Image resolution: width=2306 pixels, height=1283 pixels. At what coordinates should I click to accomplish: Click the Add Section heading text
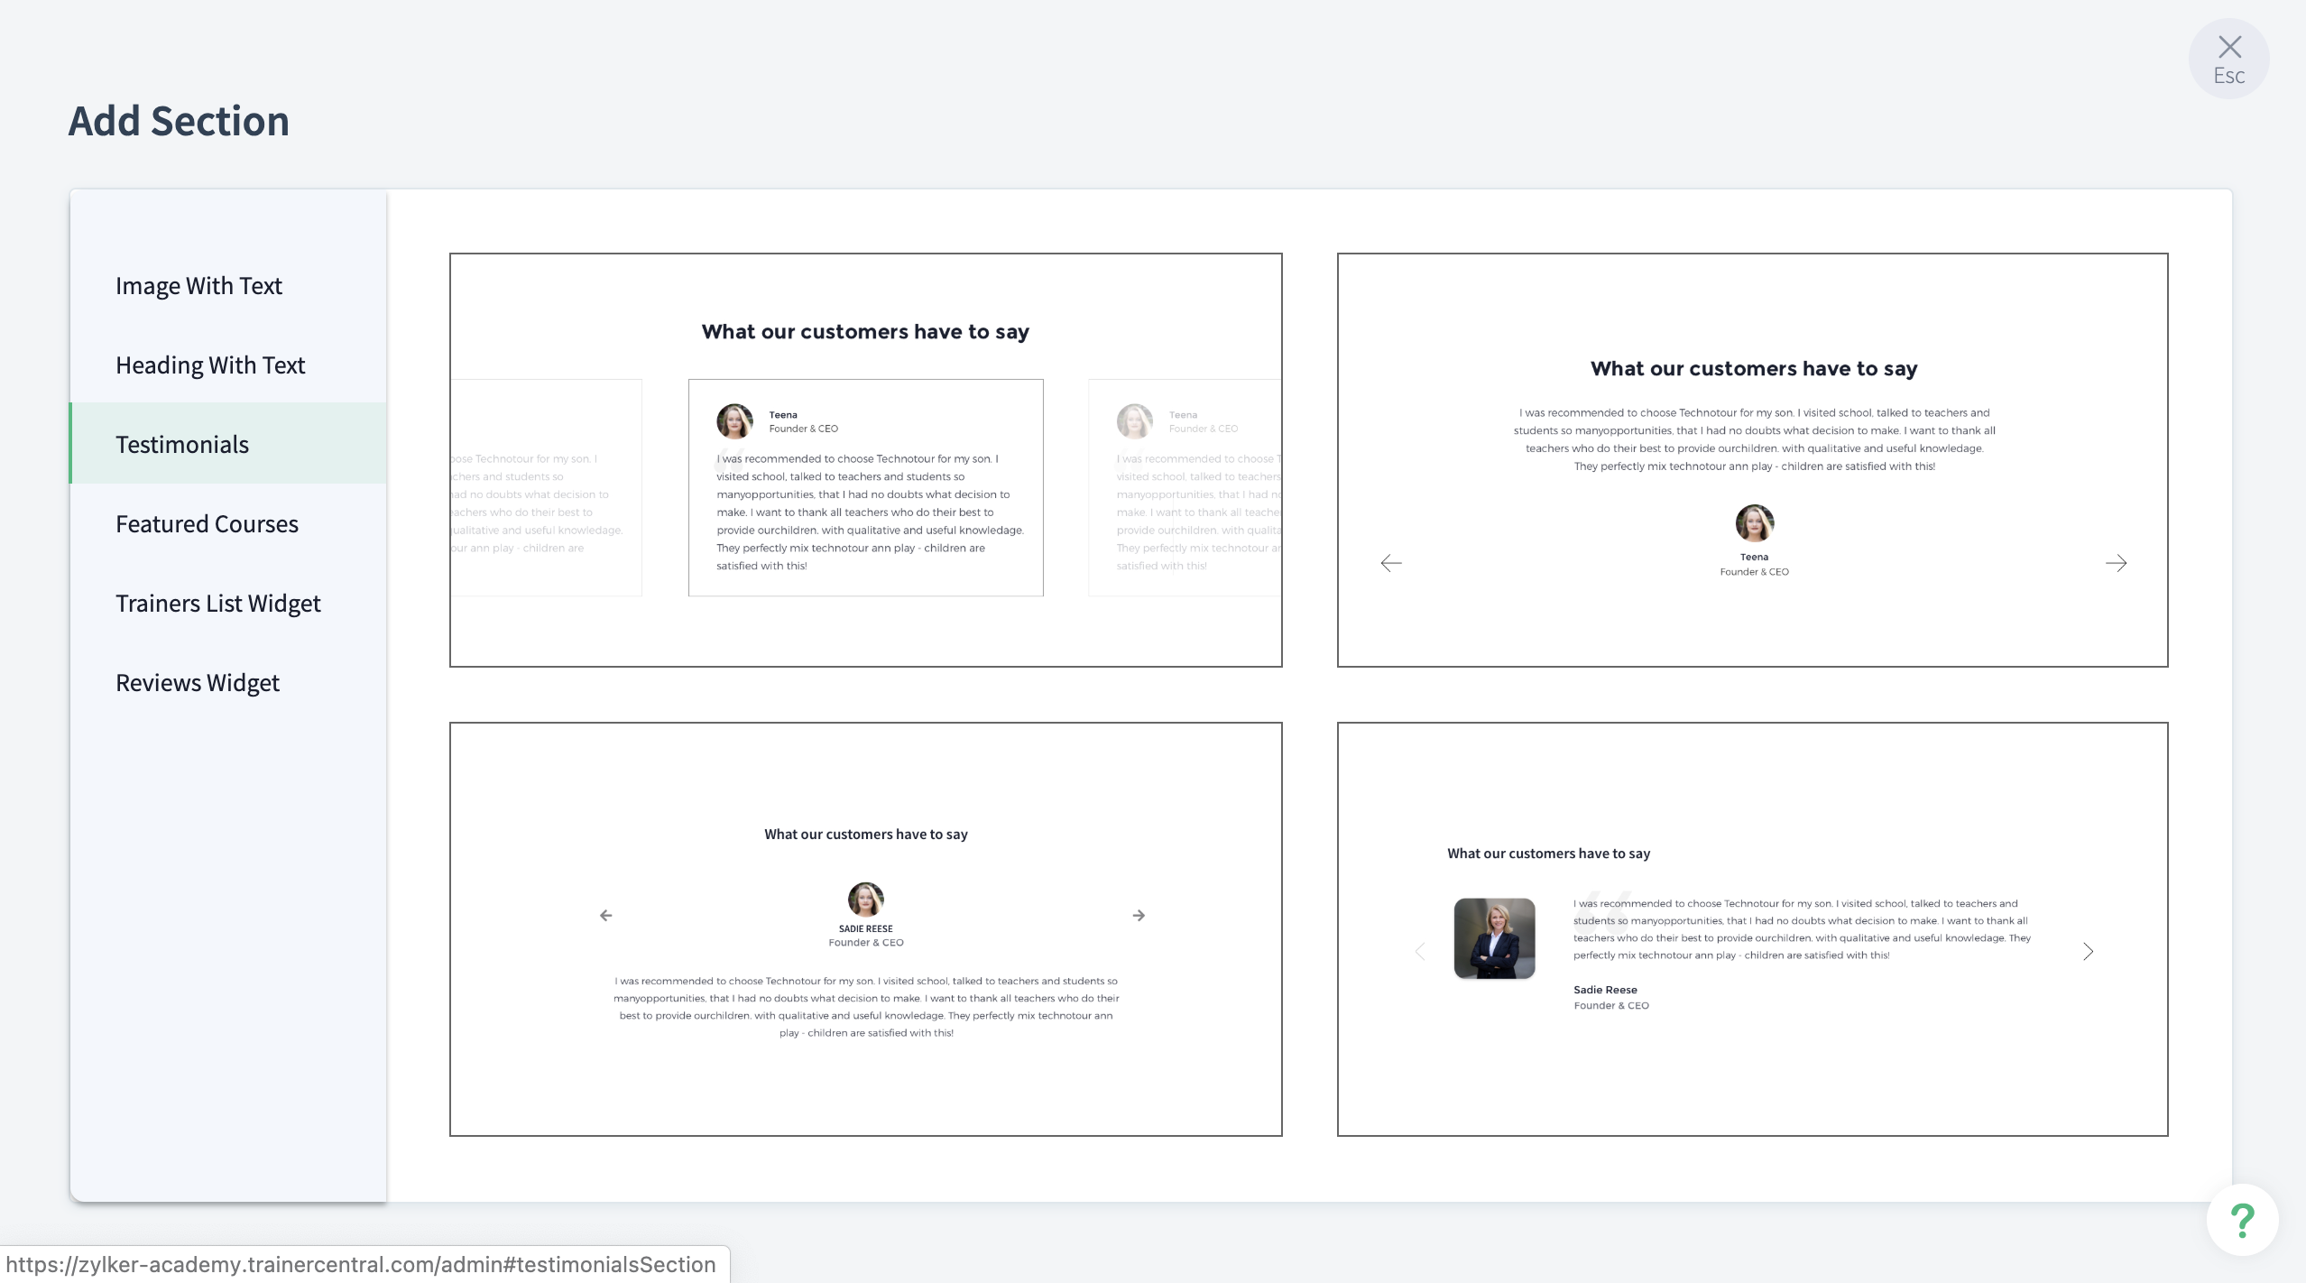[179, 121]
